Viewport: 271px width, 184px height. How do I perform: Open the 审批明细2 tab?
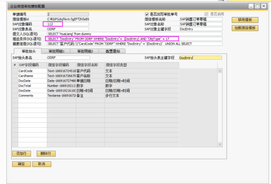click(84, 51)
